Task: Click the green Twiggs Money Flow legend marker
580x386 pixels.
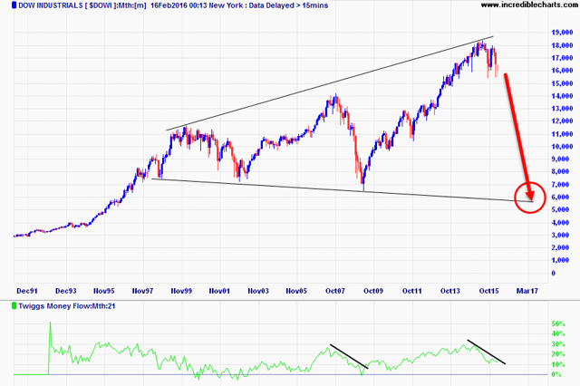Action: (14, 305)
